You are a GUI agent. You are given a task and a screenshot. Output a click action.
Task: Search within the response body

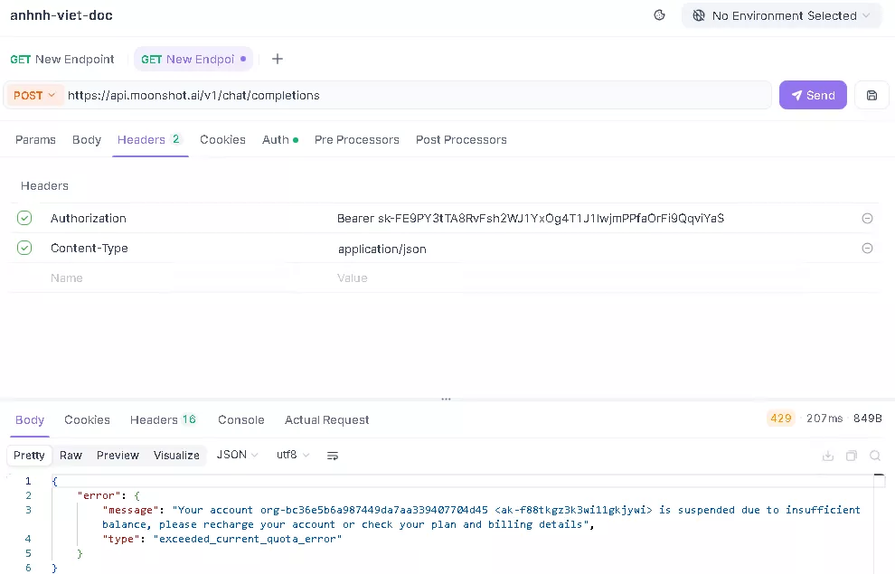[874, 456]
